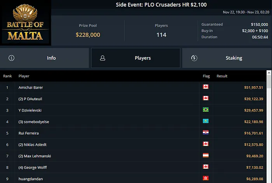Click Amichai Barer's Canada flag
The image size is (272, 183).
click(206, 87)
